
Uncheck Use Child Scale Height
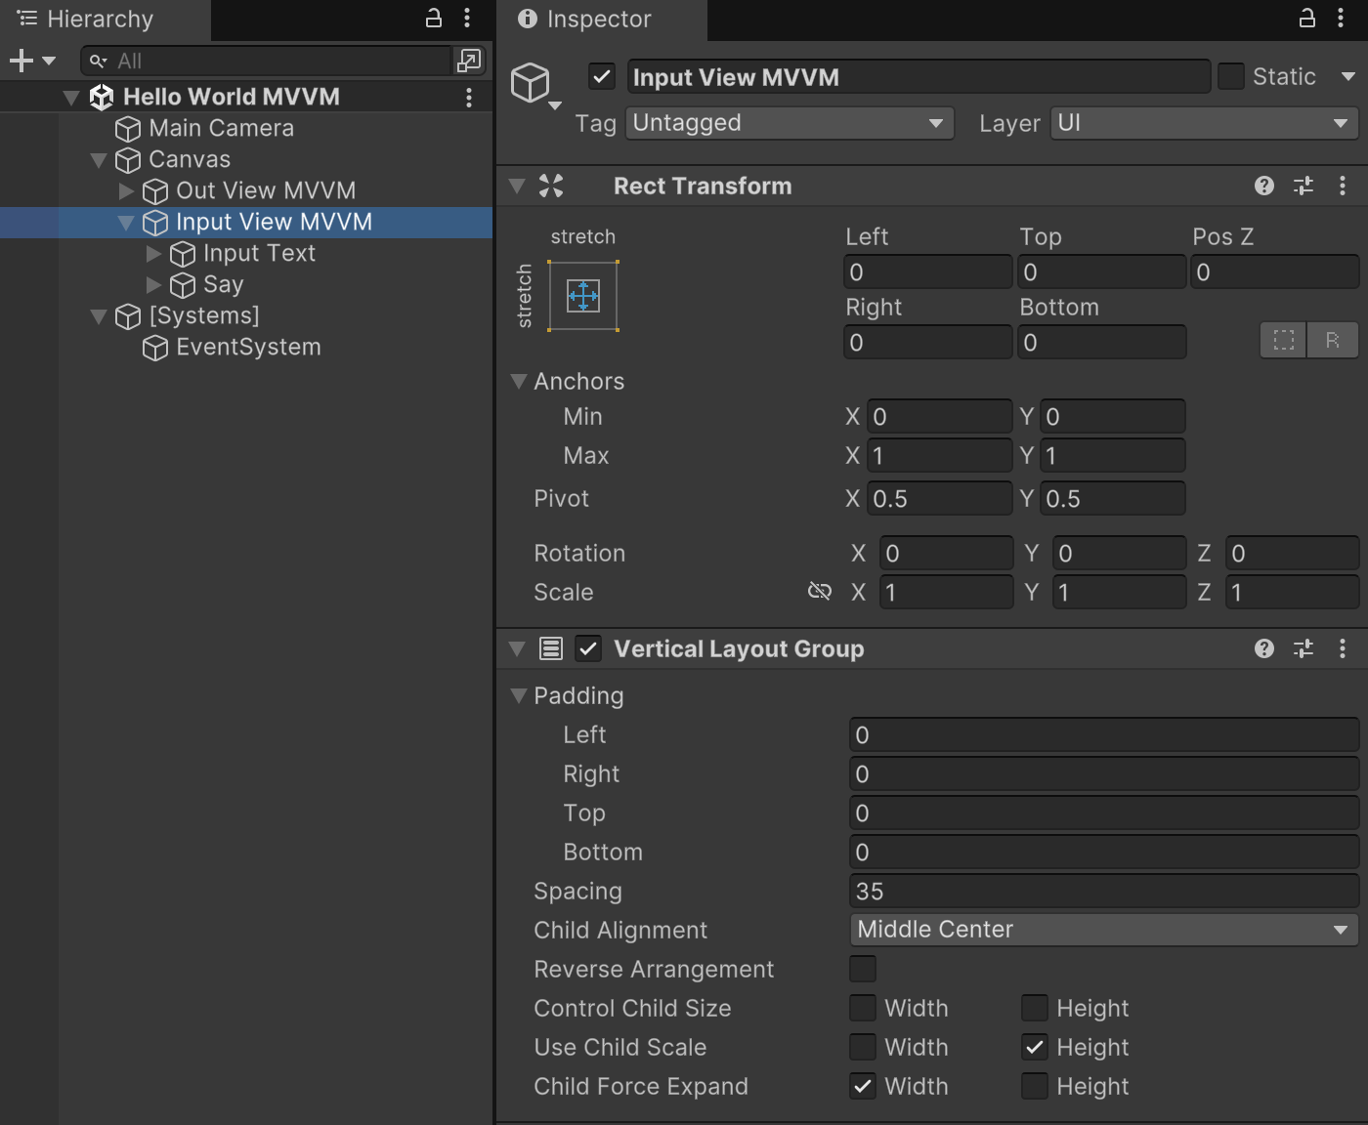1035,1047
